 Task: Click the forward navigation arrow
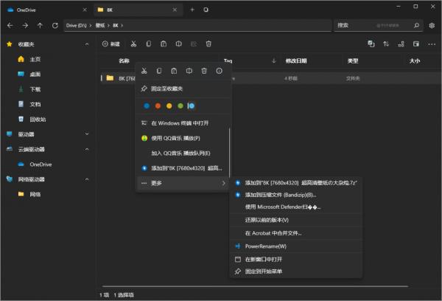25,25
